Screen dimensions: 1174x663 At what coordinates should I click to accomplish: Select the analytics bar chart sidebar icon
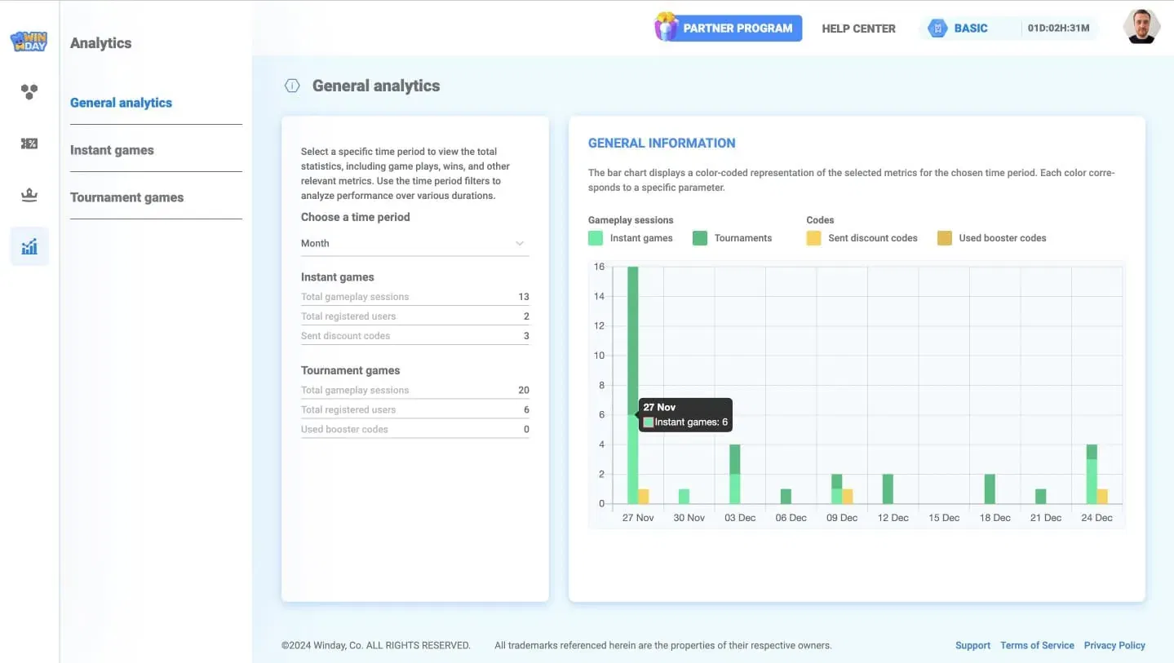click(x=29, y=246)
